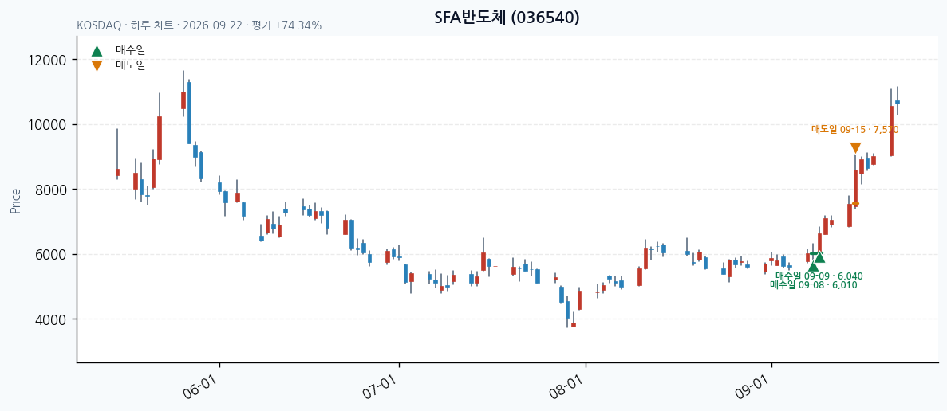Select the chart title SFA반도체 (036540)
947x411 pixels.
click(x=507, y=18)
